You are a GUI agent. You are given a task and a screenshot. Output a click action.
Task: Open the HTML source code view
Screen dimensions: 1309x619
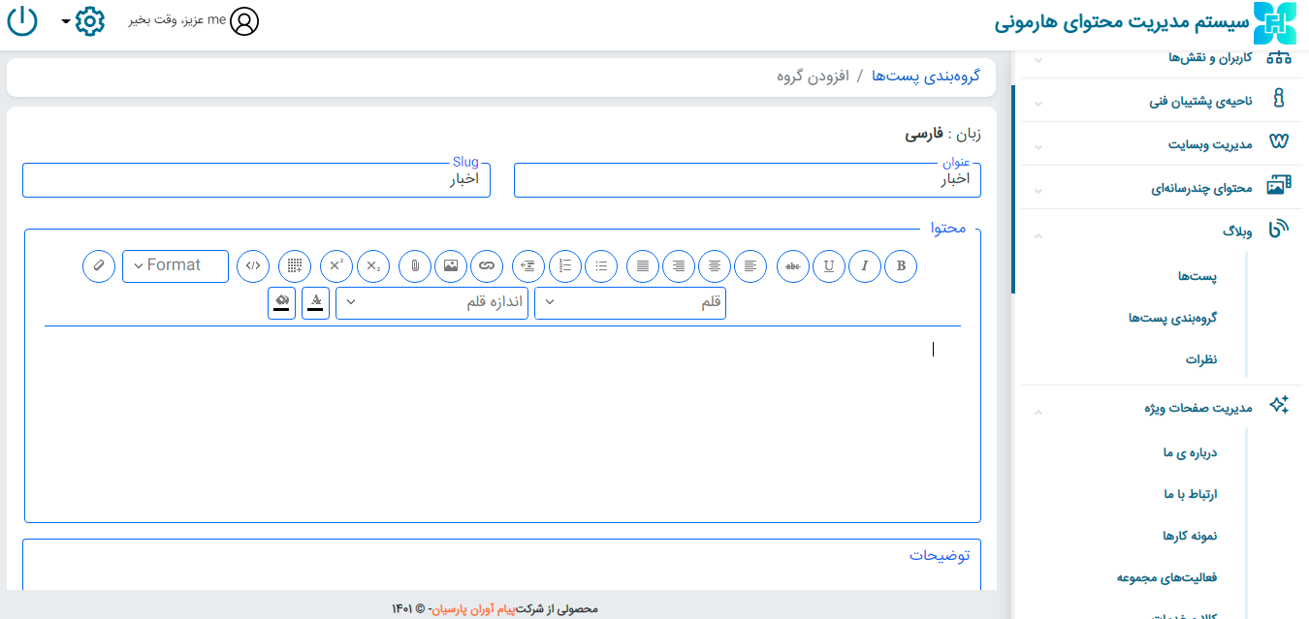[253, 265]
